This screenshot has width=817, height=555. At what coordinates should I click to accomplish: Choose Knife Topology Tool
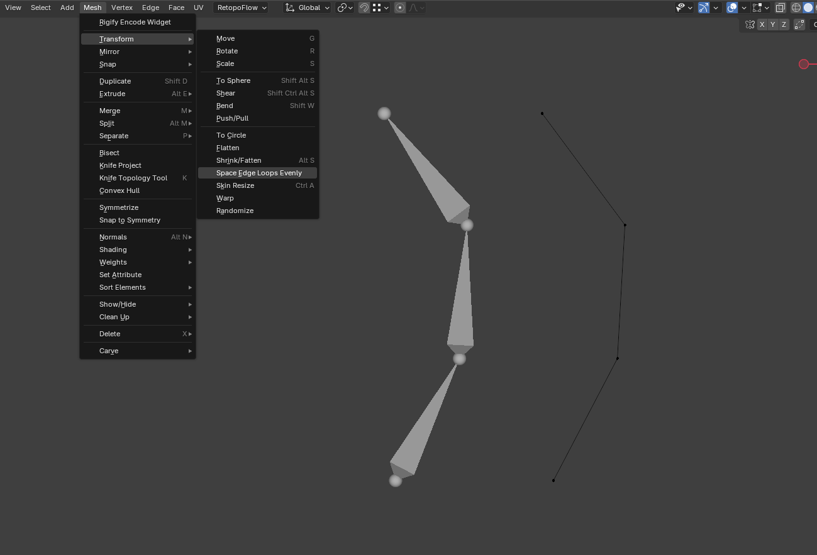[138, 178]
